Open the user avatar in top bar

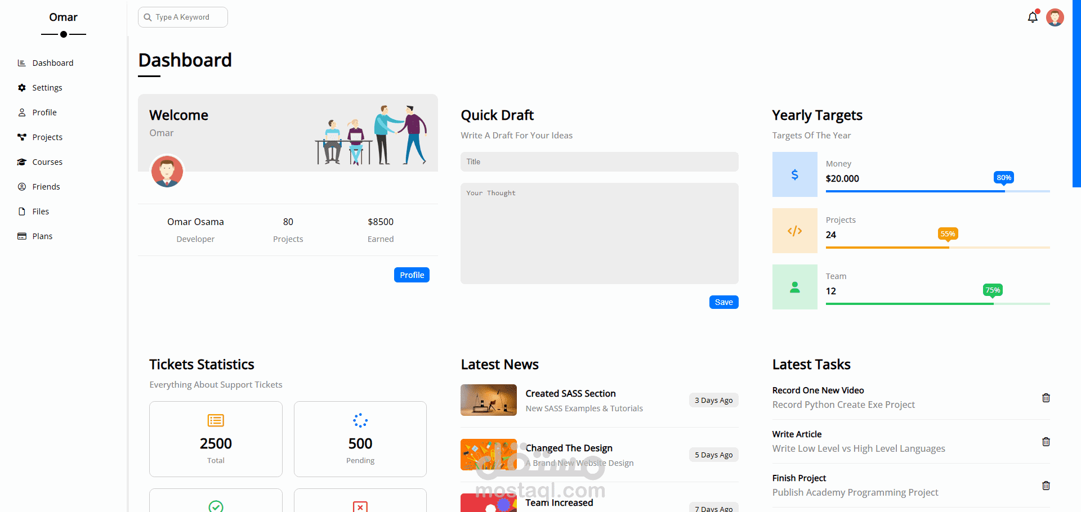[x=1055, y=17]
